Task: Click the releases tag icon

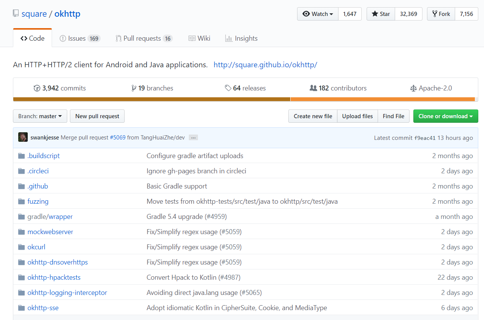Action: tap(228, 88)
